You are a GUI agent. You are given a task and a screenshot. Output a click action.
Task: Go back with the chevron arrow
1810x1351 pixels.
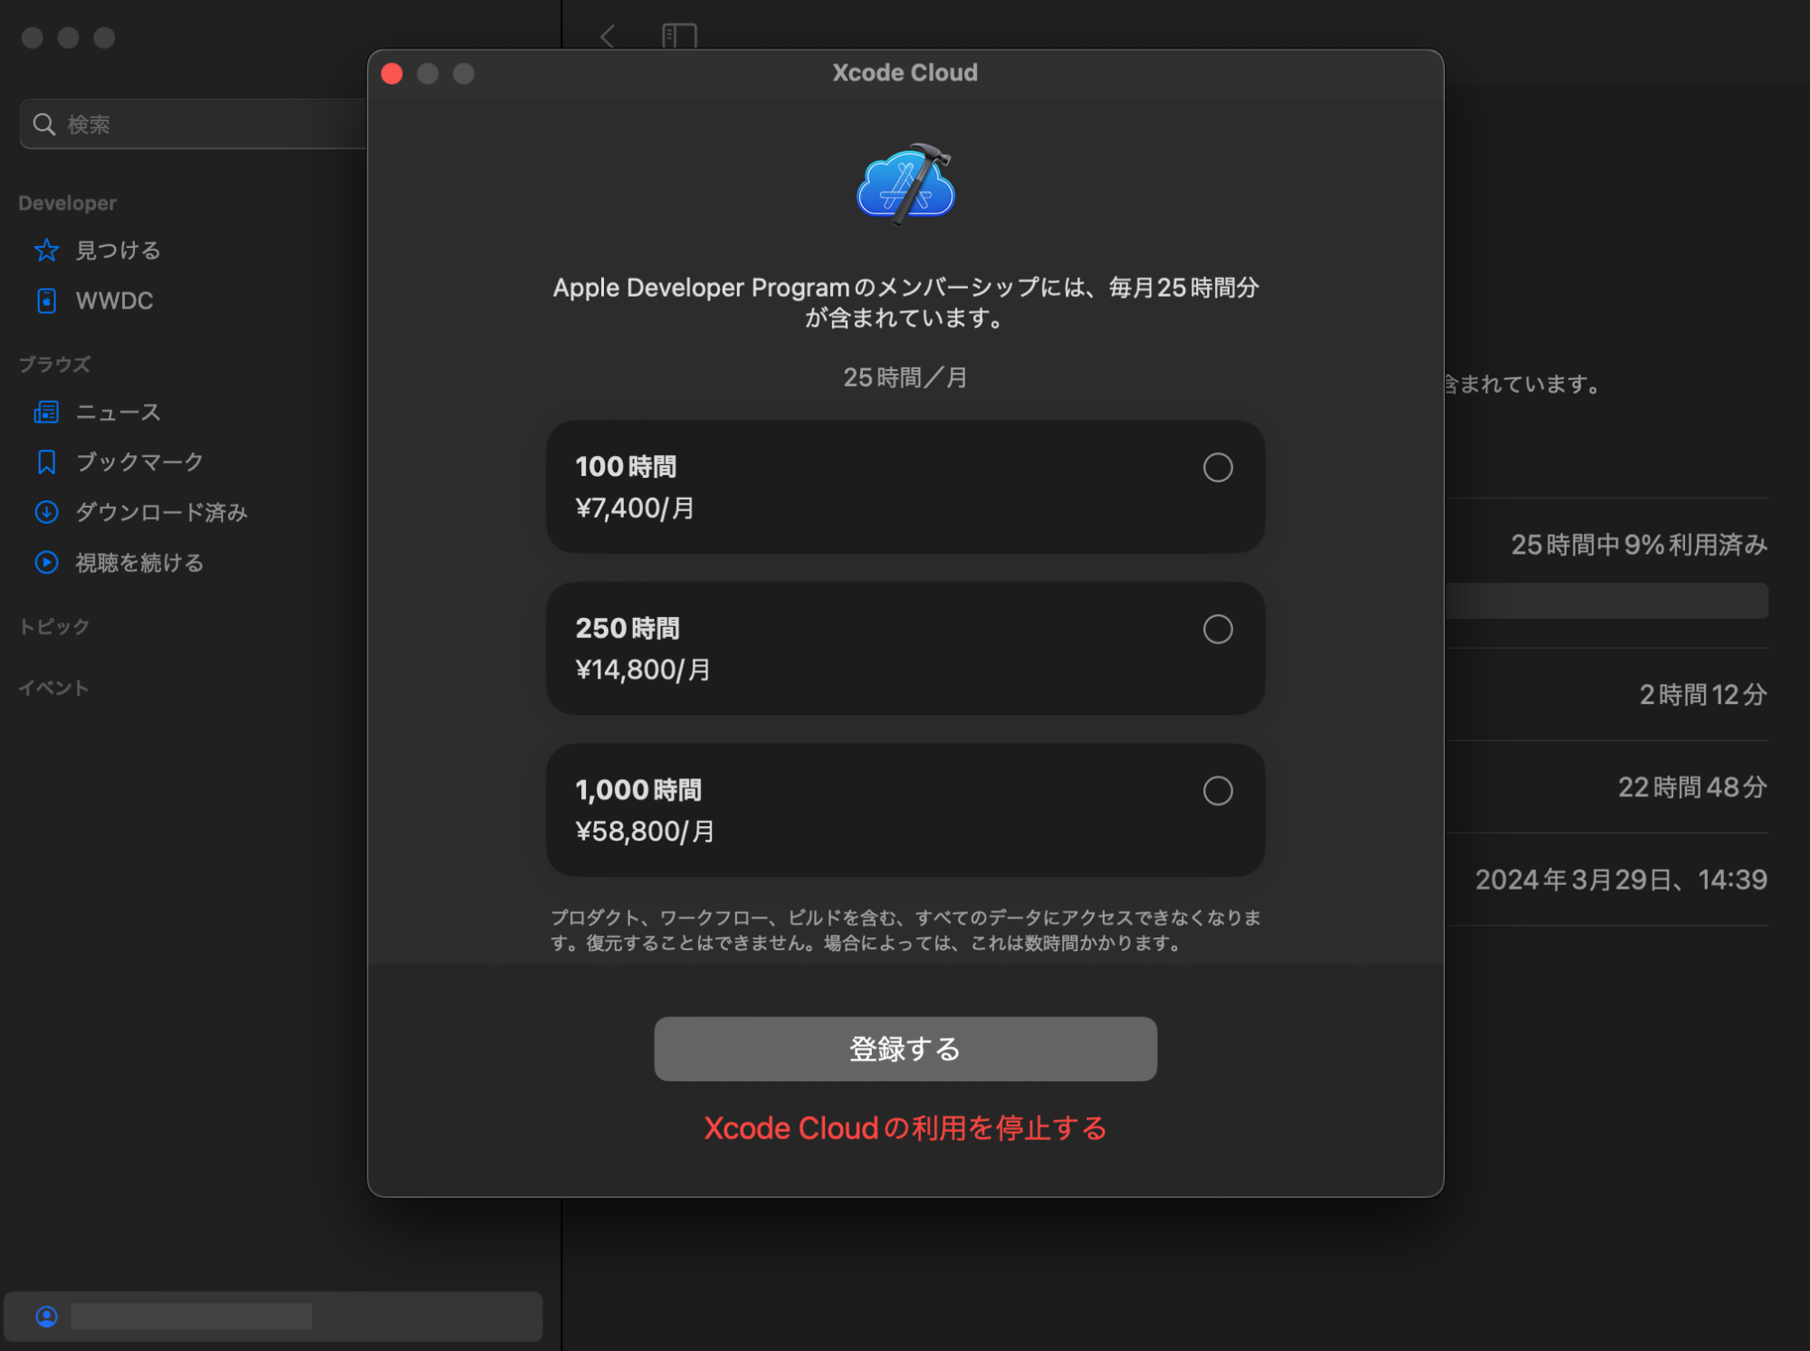(608, 36)
